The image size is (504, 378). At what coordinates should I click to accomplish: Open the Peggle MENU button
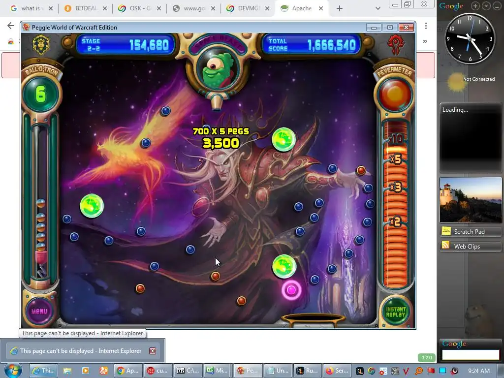pos(39,311)
